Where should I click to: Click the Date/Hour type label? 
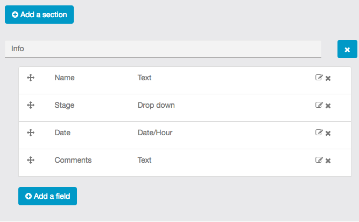click(155, 133)
